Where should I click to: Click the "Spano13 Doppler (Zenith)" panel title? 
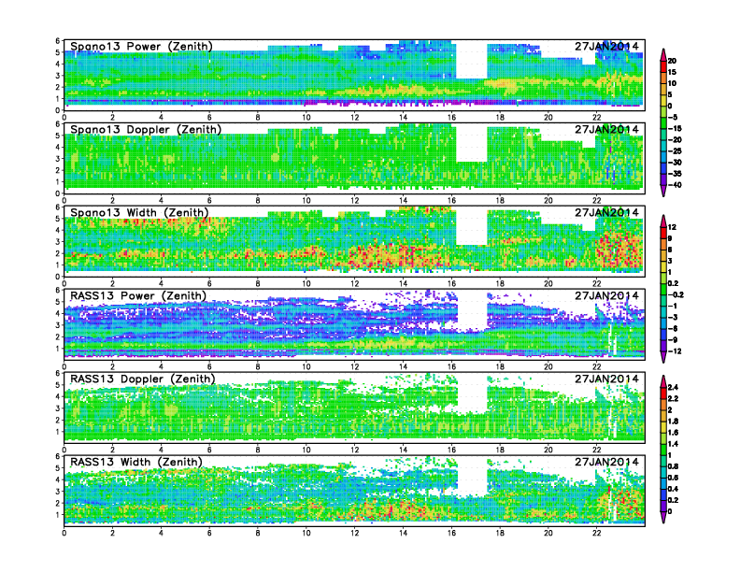[146, 130]
